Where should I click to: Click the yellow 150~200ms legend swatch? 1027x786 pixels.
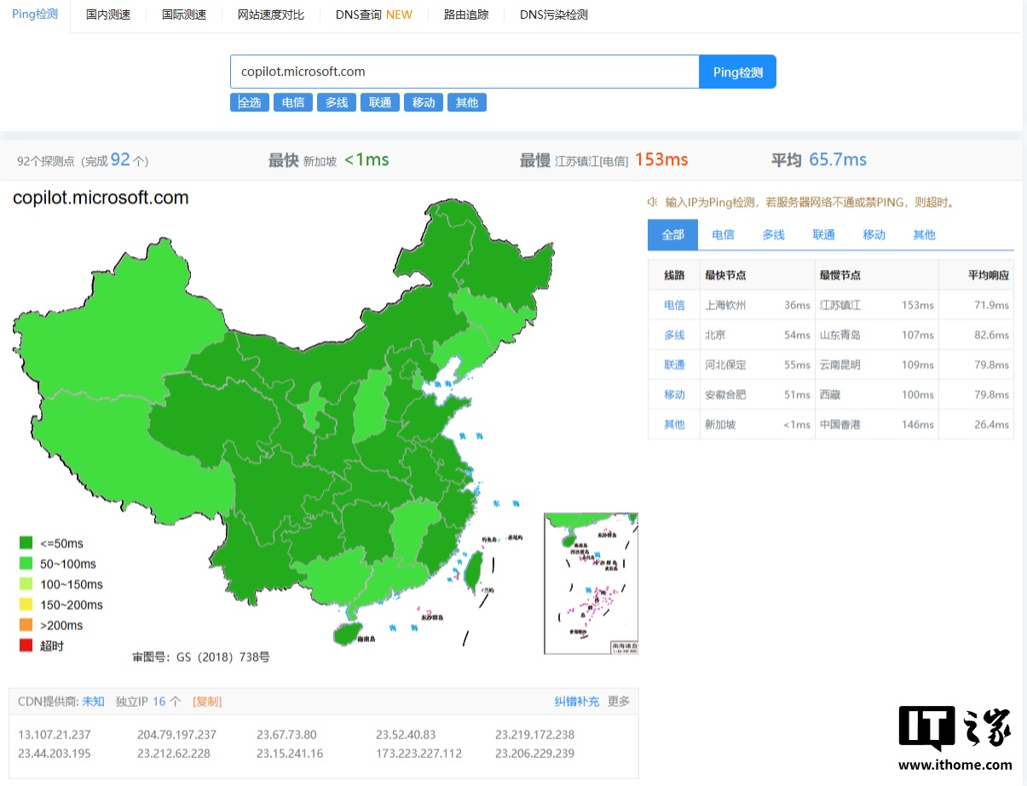click(x=26, y=605)
